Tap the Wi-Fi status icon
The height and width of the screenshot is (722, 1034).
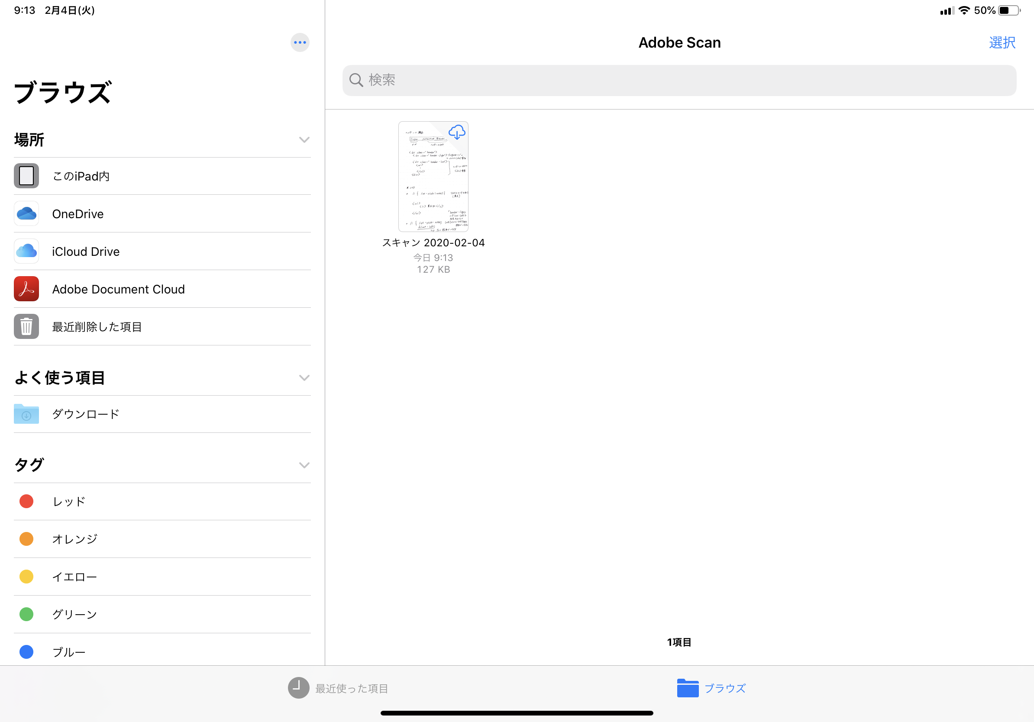964,10
